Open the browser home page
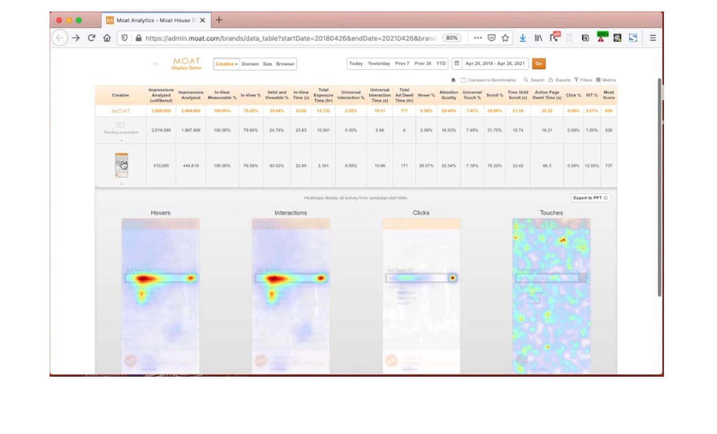 click(x=107, y=38)
